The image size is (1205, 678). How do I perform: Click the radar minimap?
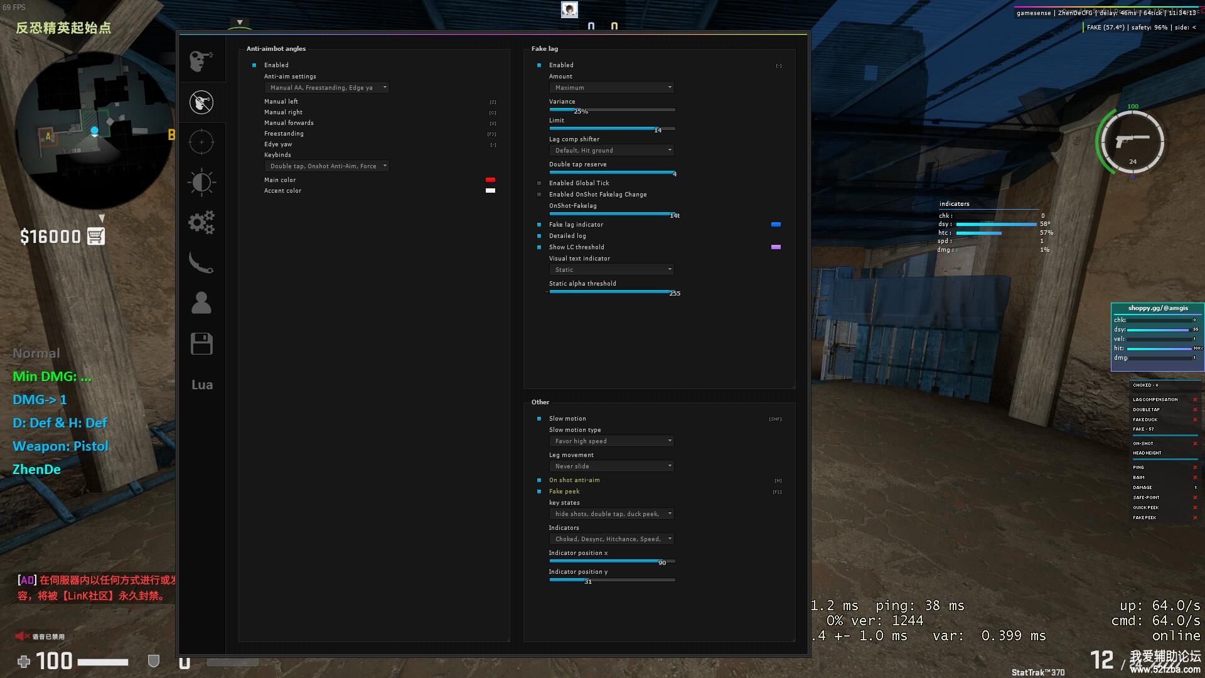[94, 131]
